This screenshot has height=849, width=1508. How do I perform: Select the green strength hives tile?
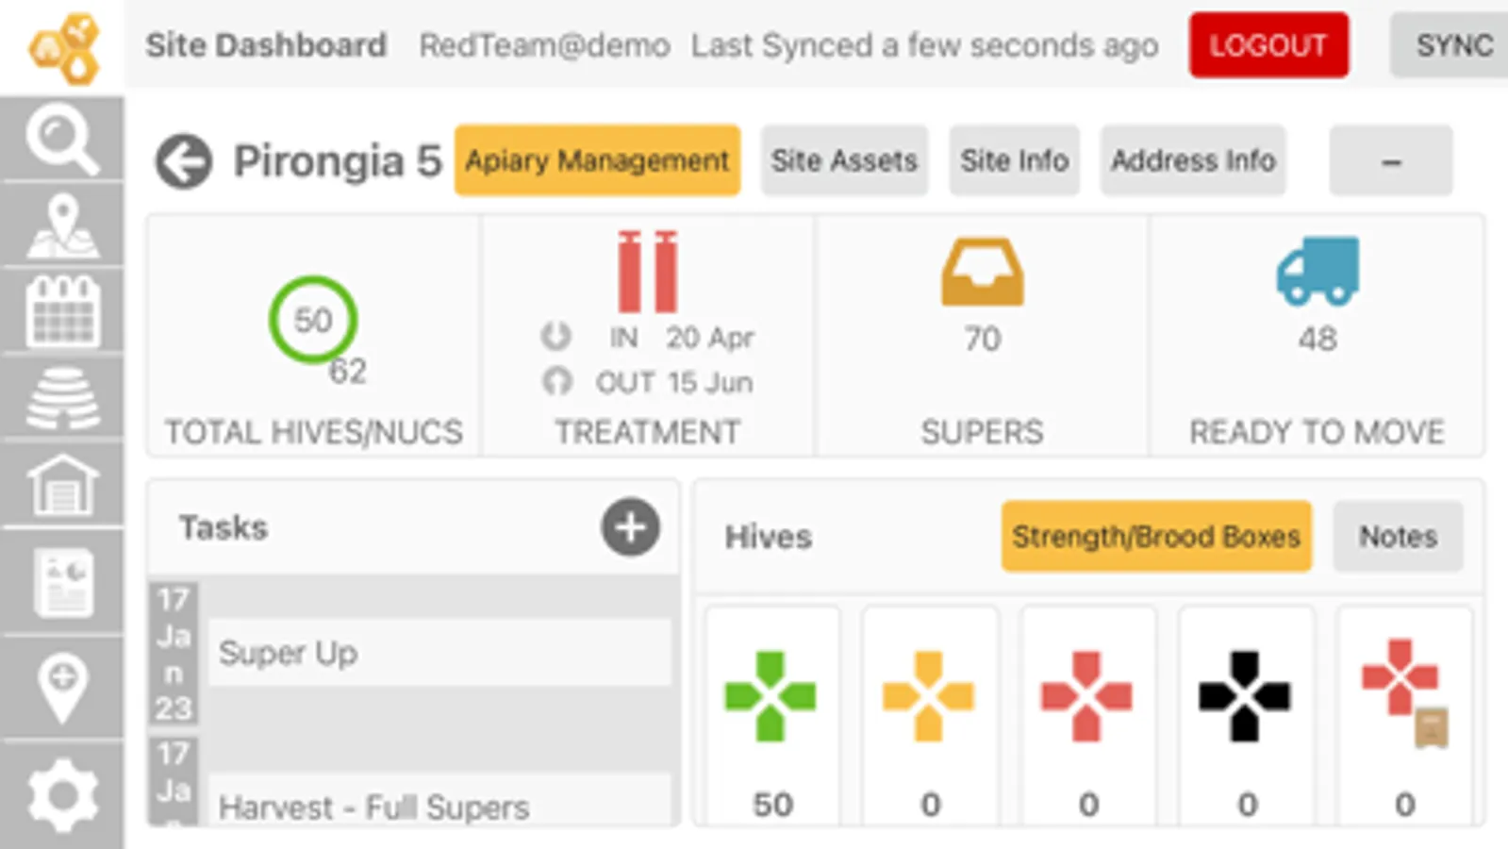tap(771, 717)
